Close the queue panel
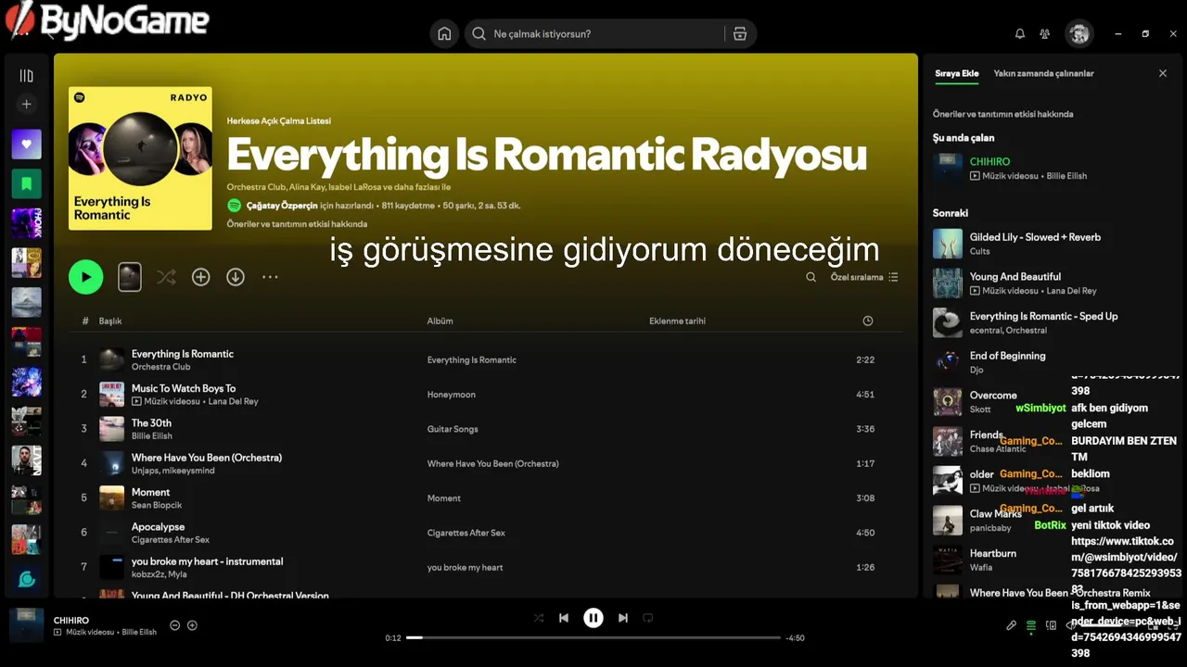The height and width of the screenshot is (667, 1187). (x=1163, y=73)
